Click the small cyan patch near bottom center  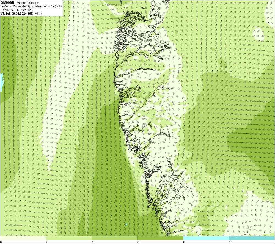127,224
